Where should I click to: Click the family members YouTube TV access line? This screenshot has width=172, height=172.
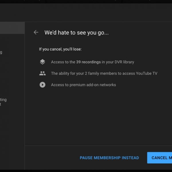[104, 73]
